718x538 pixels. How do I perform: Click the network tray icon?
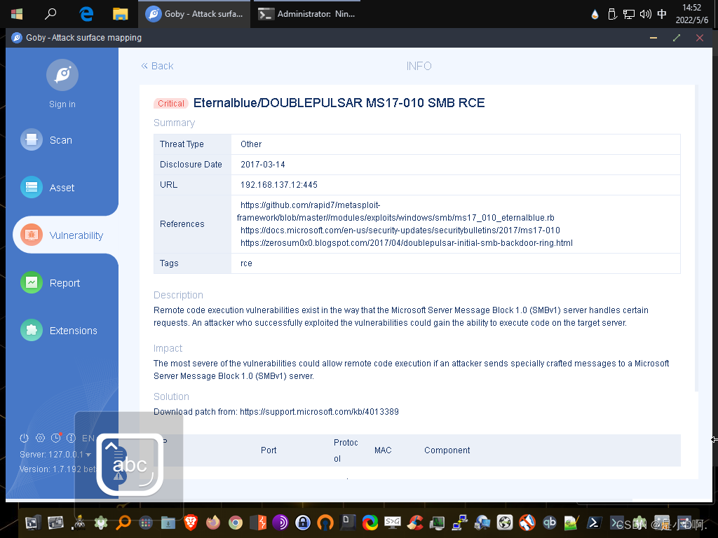(629, 14)
